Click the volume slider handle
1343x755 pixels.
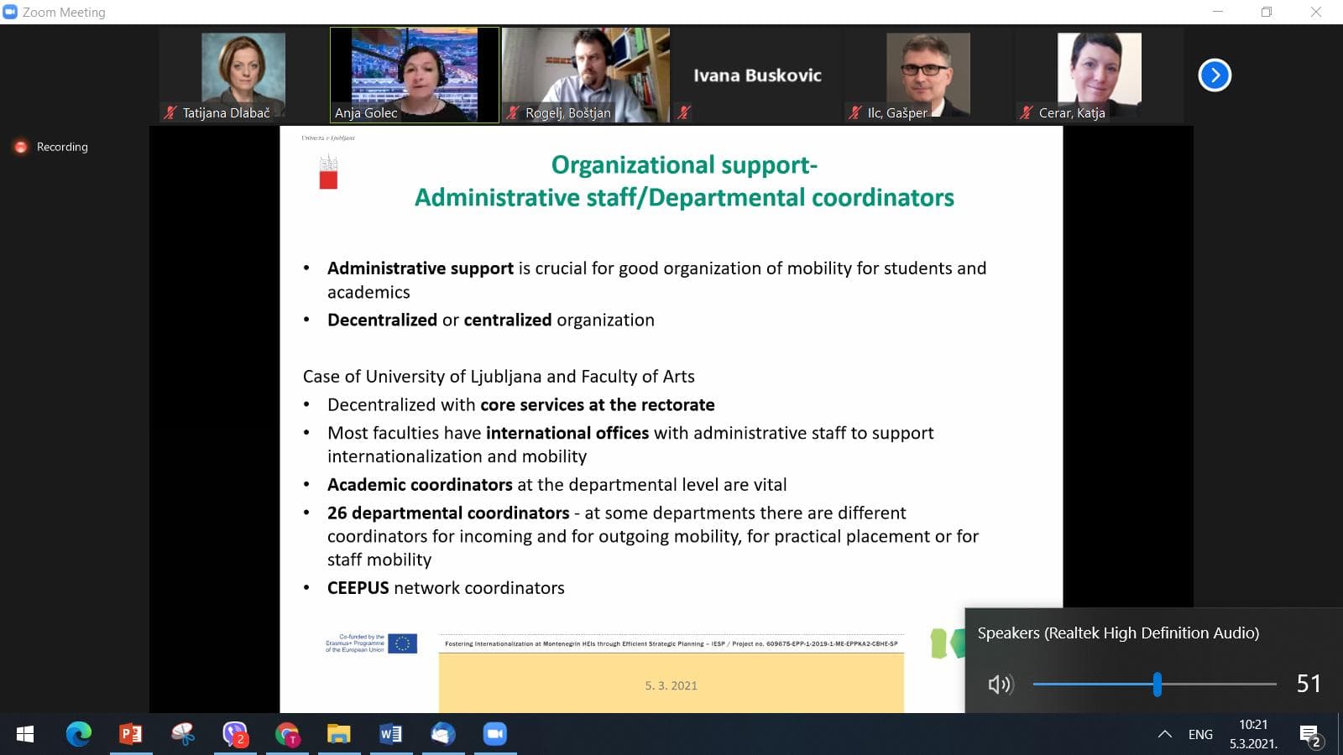coord(1157,685)
